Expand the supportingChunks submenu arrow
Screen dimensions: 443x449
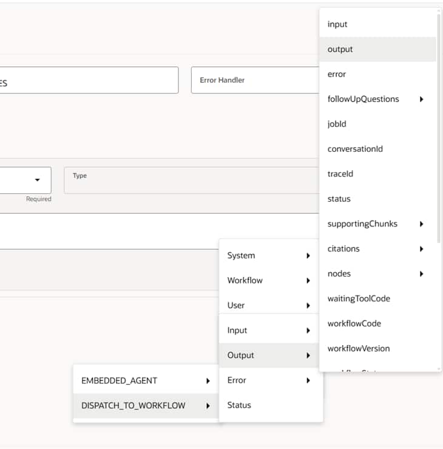click(421, 224)
